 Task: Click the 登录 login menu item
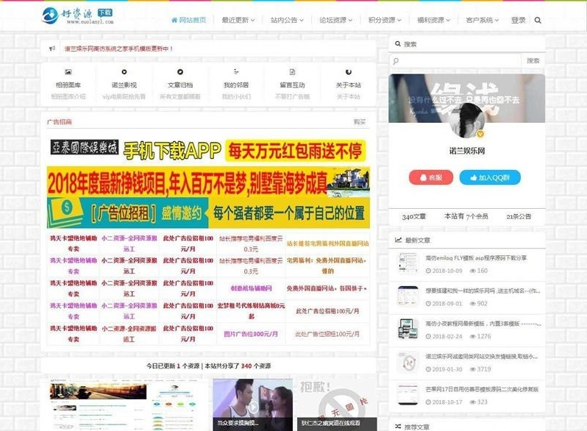(x=518, y=21)
